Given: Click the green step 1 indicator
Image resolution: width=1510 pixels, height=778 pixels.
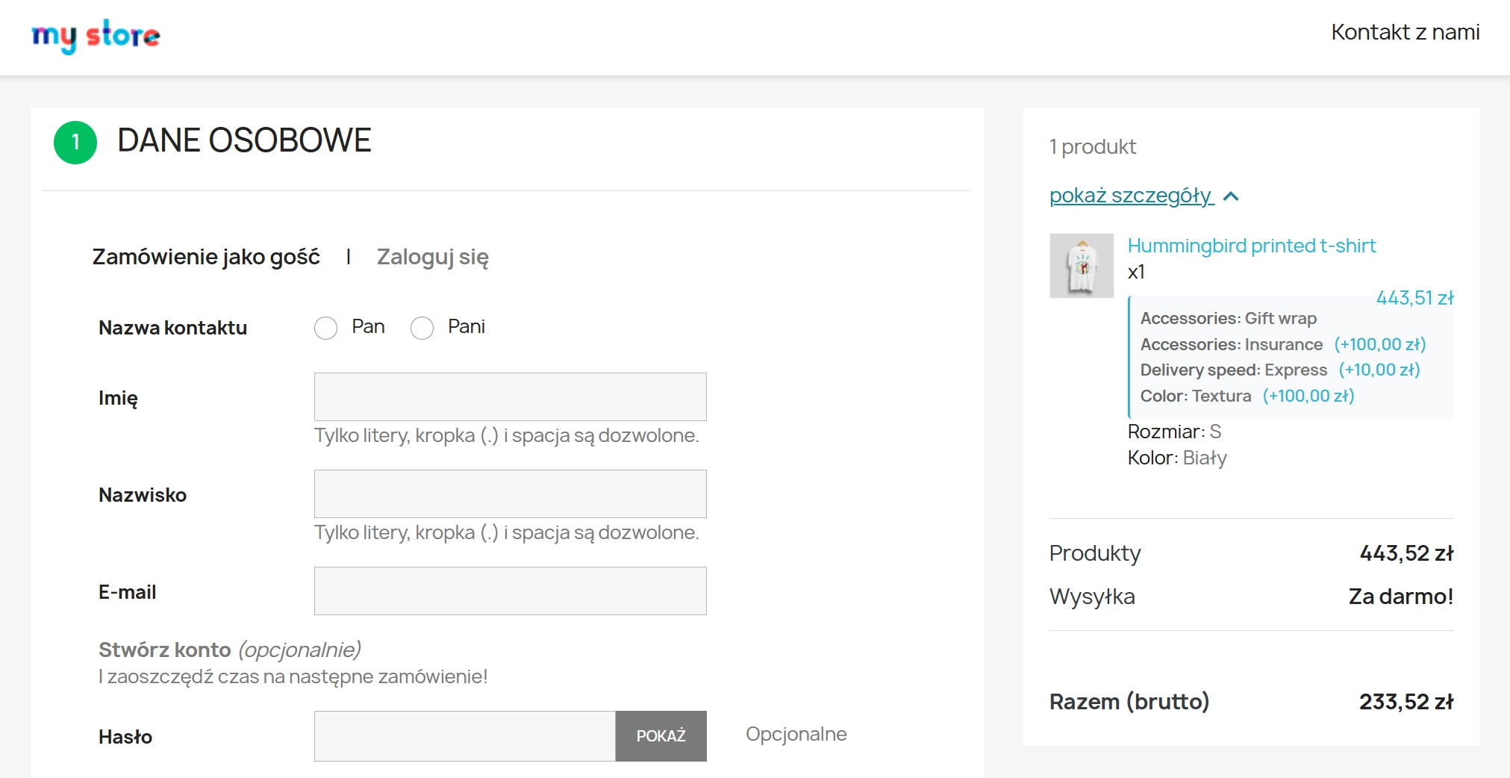Looking at the screenshot, I should pos(74,142).
